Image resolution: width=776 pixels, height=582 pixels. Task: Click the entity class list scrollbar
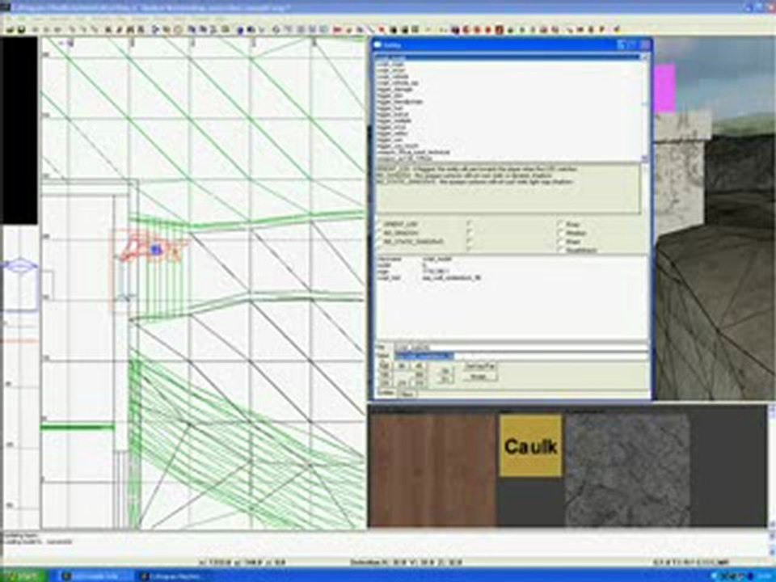(644, 108)
